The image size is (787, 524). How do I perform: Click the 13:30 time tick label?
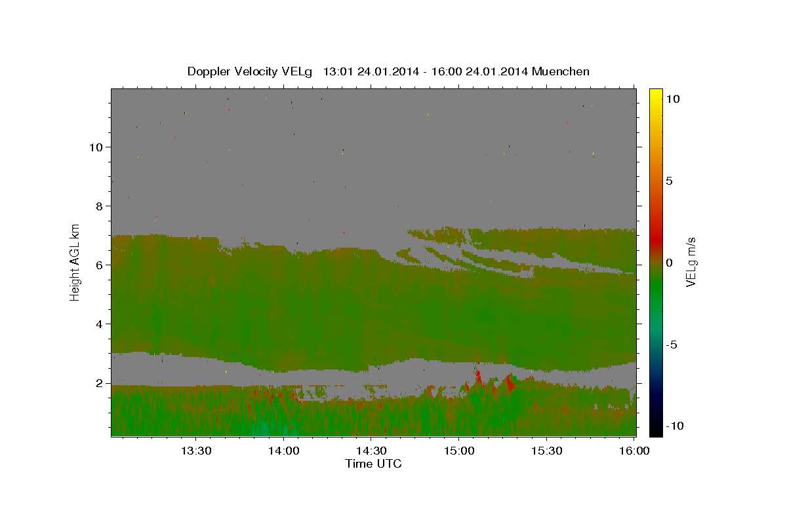pos(196,451)
